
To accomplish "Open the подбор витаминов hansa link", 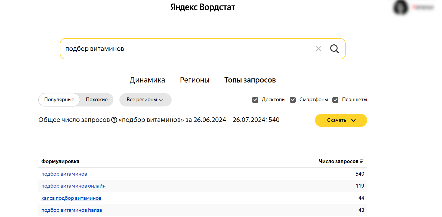I will click(72, 210).
